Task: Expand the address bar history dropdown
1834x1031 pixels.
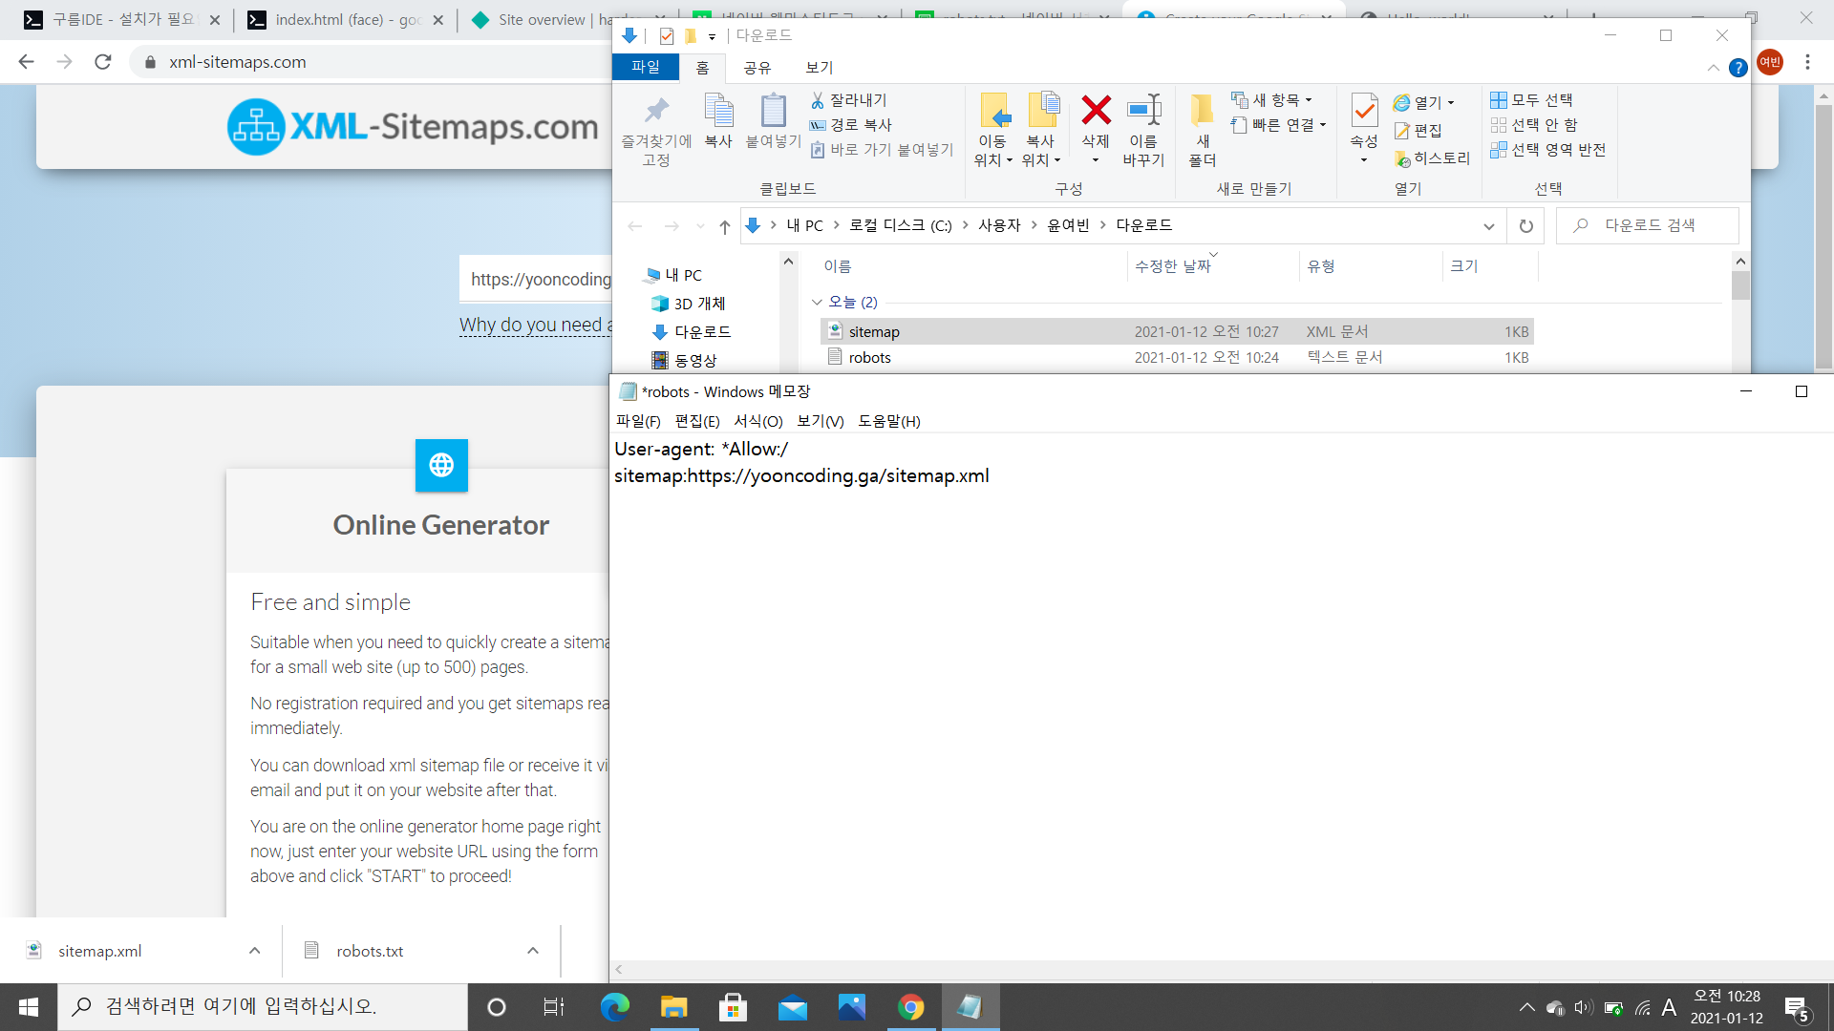Action: (x=1488, y=226)
